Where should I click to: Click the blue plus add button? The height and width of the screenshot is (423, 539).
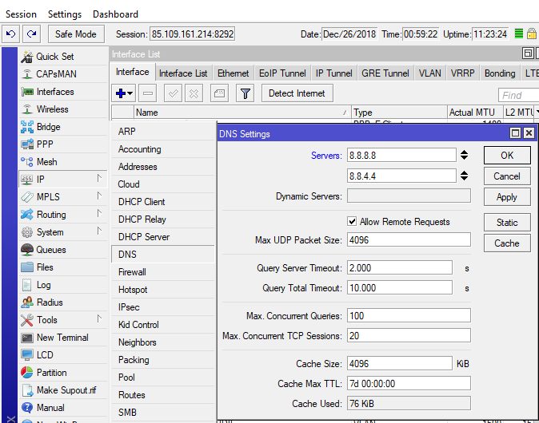[x=123, y=93]
